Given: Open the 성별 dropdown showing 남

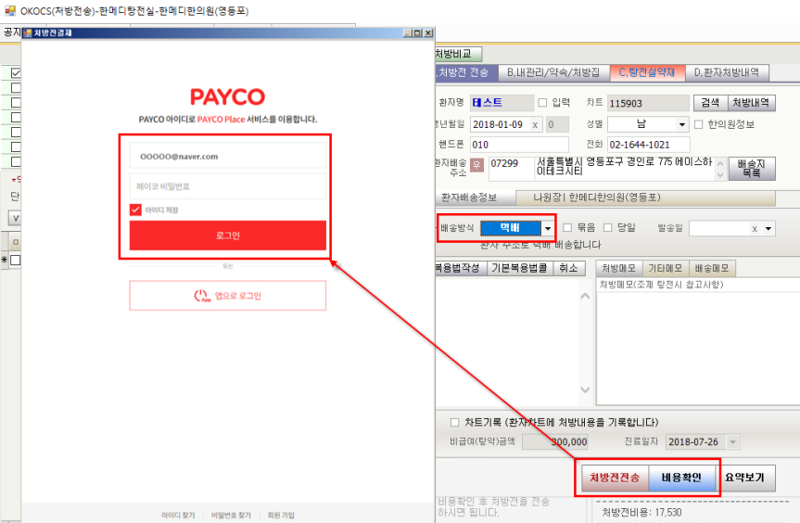Looking at the screenshot, I should click(682, 124).
